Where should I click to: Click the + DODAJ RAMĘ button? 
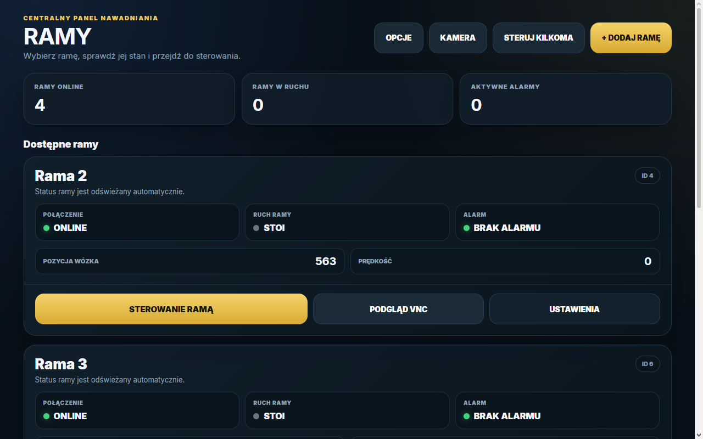click(631, 38)
